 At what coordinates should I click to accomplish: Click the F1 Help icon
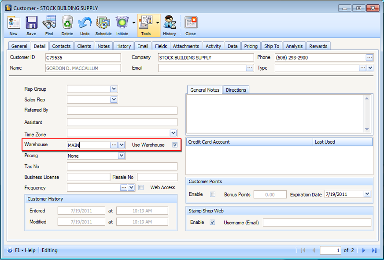tap(10, 250)
